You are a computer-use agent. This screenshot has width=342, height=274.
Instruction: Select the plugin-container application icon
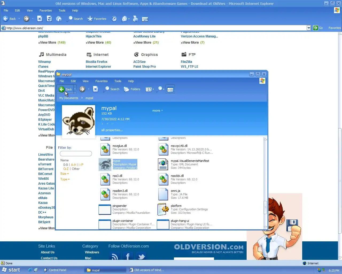tap(105, 224)
